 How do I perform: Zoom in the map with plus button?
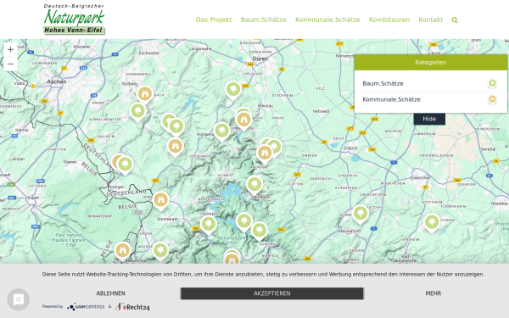[10, 50]
